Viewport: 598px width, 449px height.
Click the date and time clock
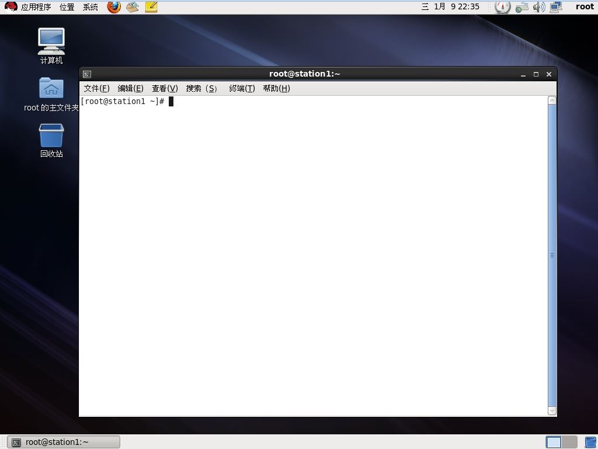click(450, 6)
